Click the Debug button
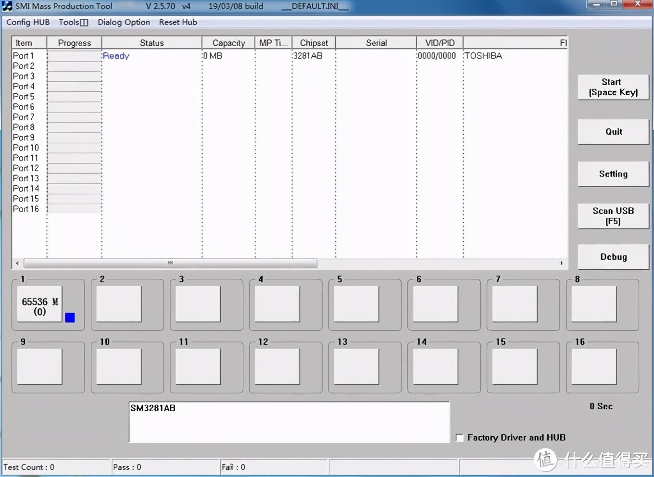The height and width of the screenshot is (477, 654). pyautogui.click(x=613, y=257)
